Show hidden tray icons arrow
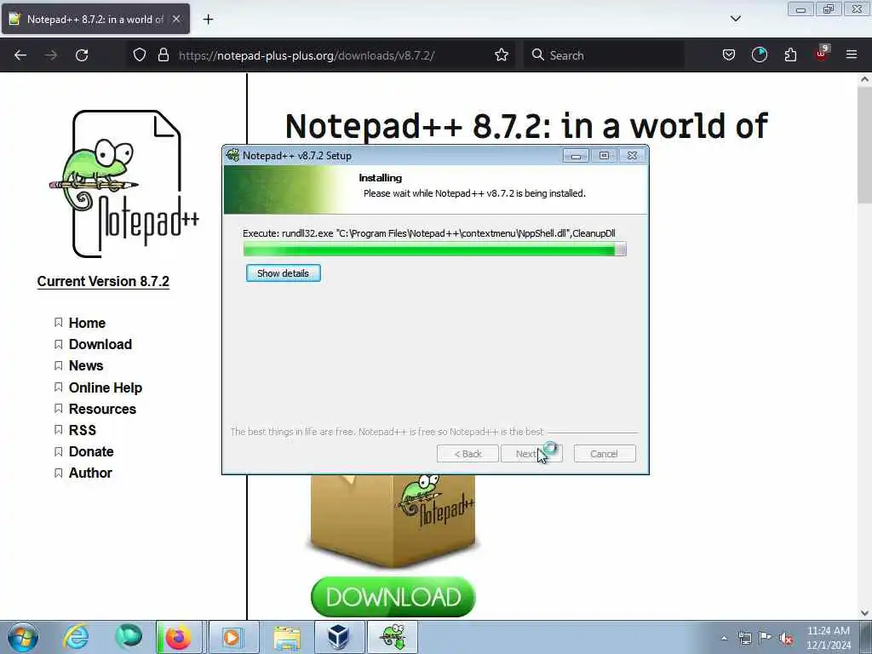The width and height of the screenshot is (872, 654). coord(724,638)
